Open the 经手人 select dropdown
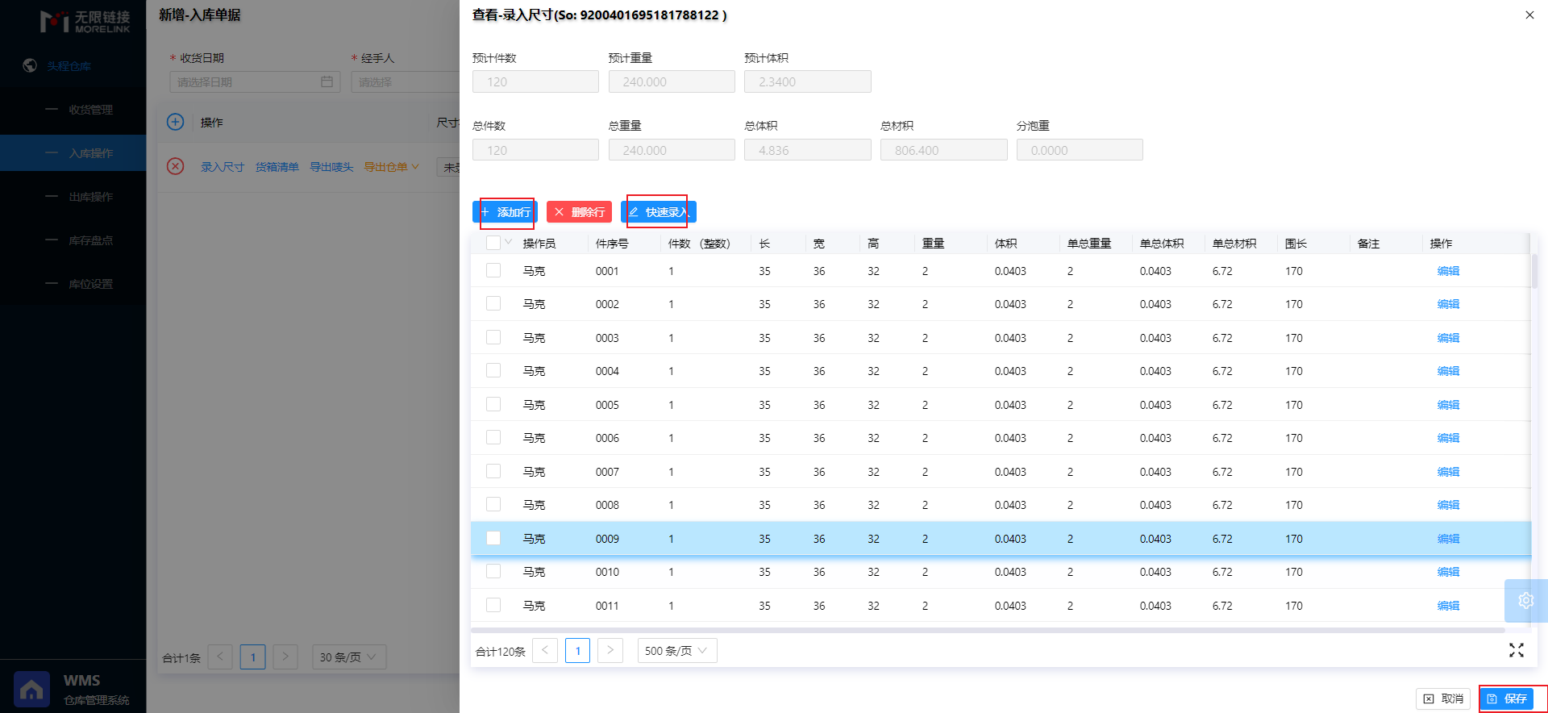The image size is (1548, 713). [405, 81]
